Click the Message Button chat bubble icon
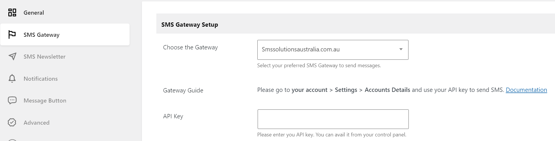The image size is (555, 141). point(12,101)
